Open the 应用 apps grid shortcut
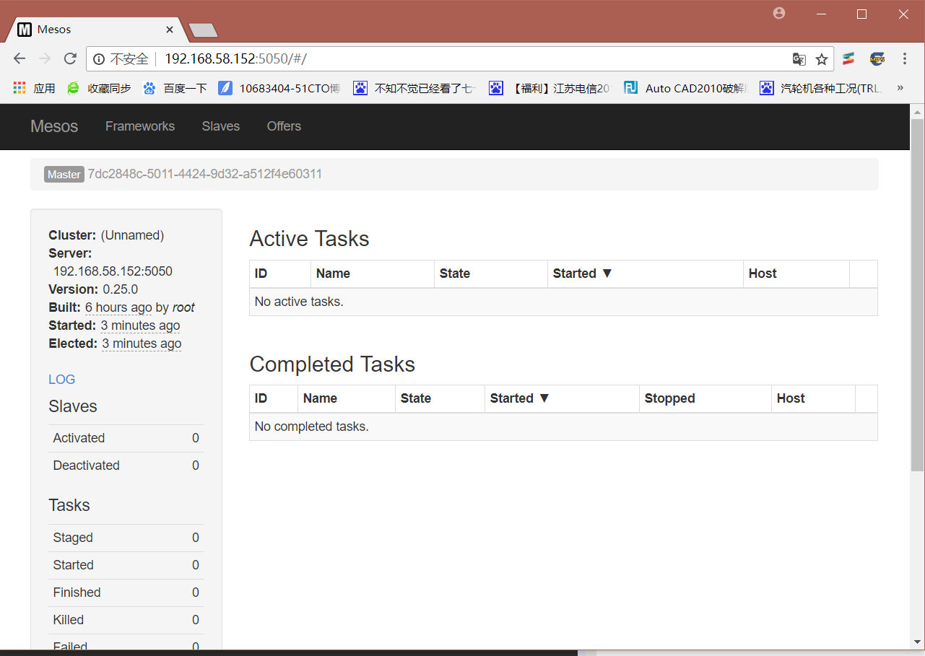The height and width of the screenshot is (656, 925). pos(34,88)
